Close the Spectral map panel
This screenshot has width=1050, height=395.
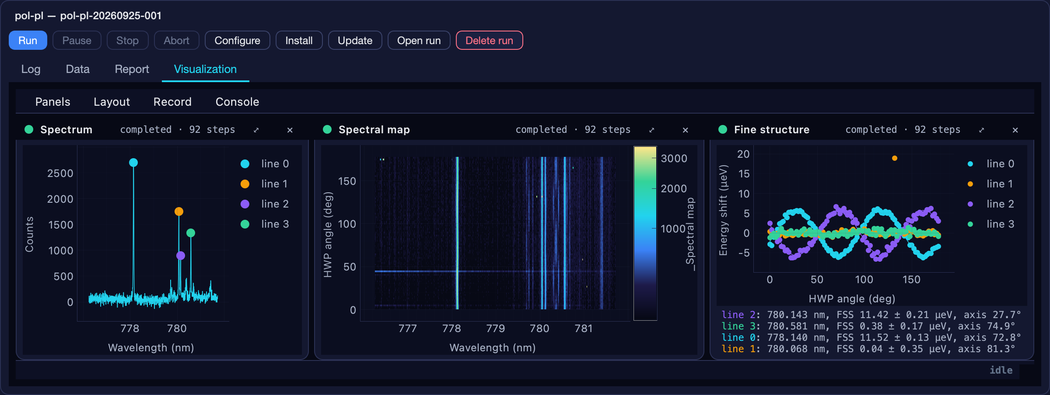685,130
